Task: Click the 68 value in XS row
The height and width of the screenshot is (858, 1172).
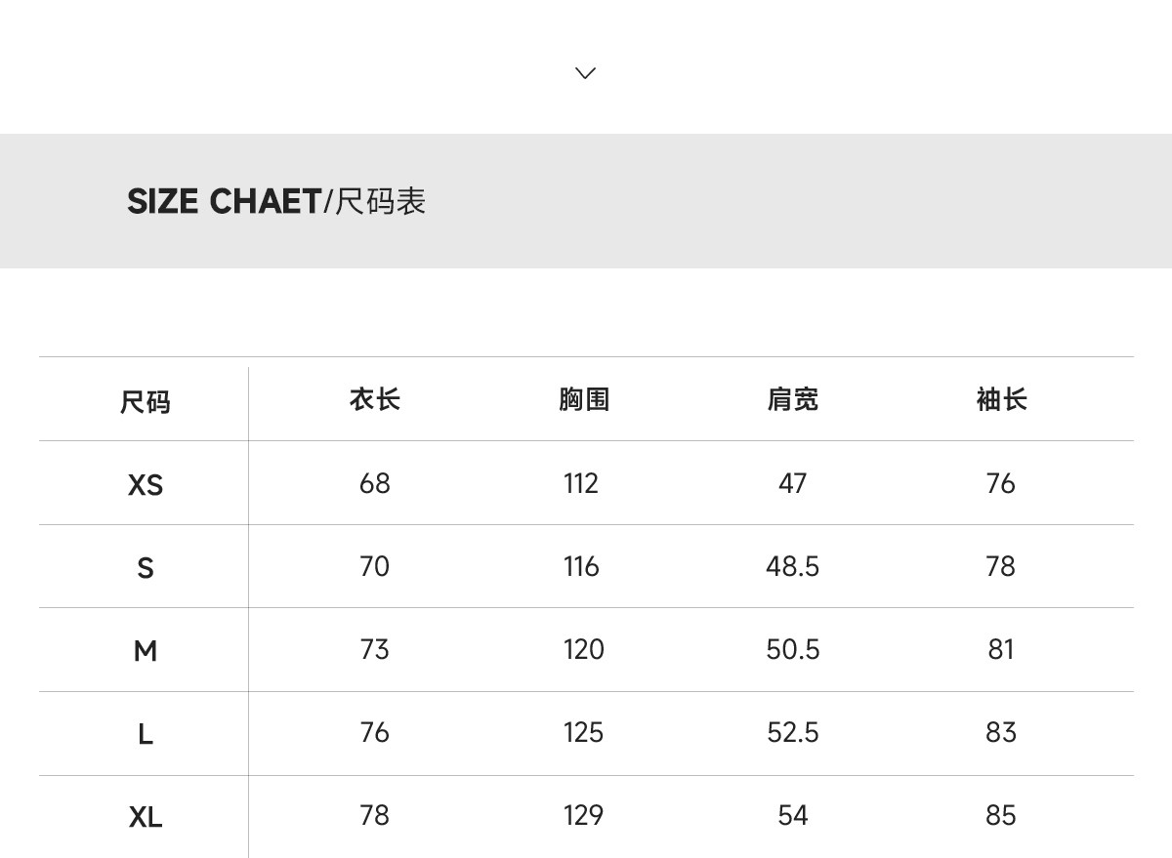Action: (375, 483)
